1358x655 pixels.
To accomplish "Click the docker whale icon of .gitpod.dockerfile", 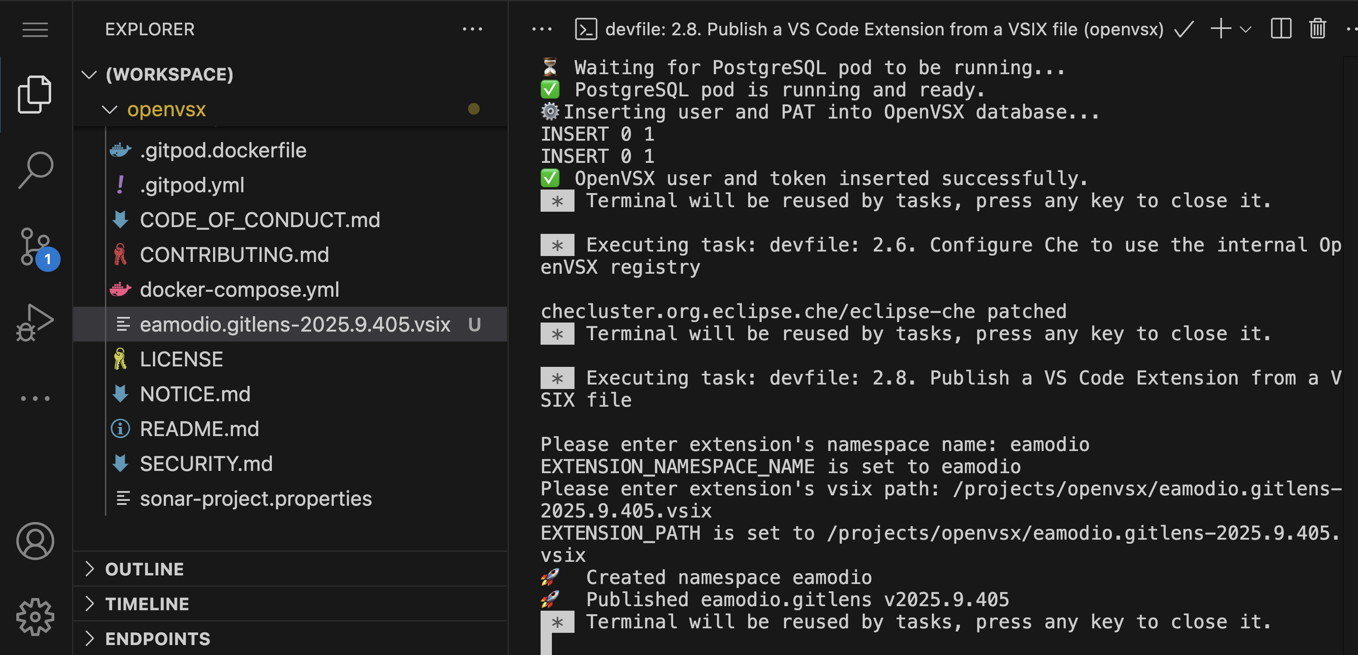I will point(121,151).
